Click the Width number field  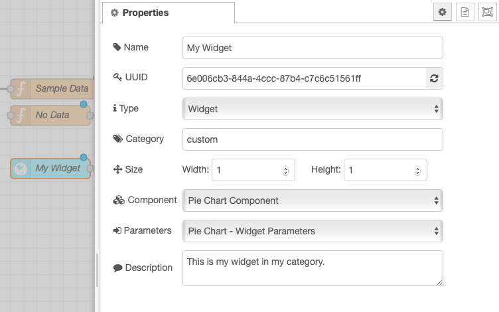coord(253,170)
